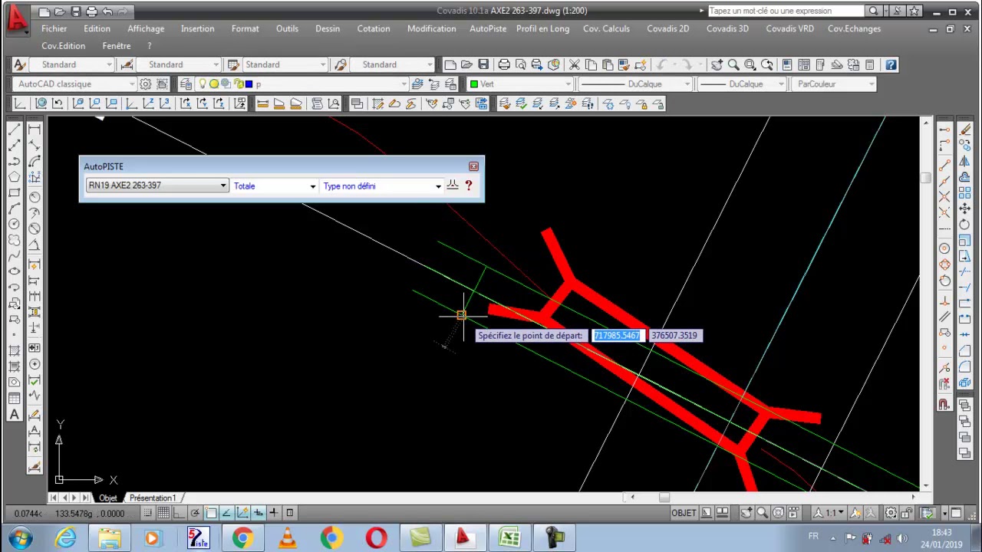This screenshot has width=982, height=552.
Task: Open the Covadis 3D menu
Action: (727, 28)
